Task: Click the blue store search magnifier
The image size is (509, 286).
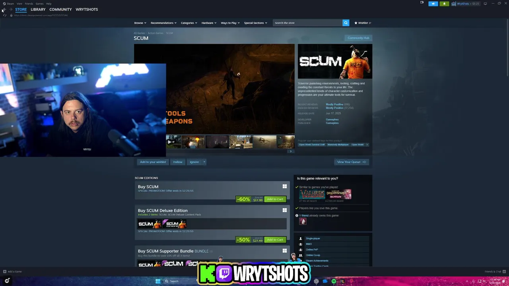Action: [346, 23]
